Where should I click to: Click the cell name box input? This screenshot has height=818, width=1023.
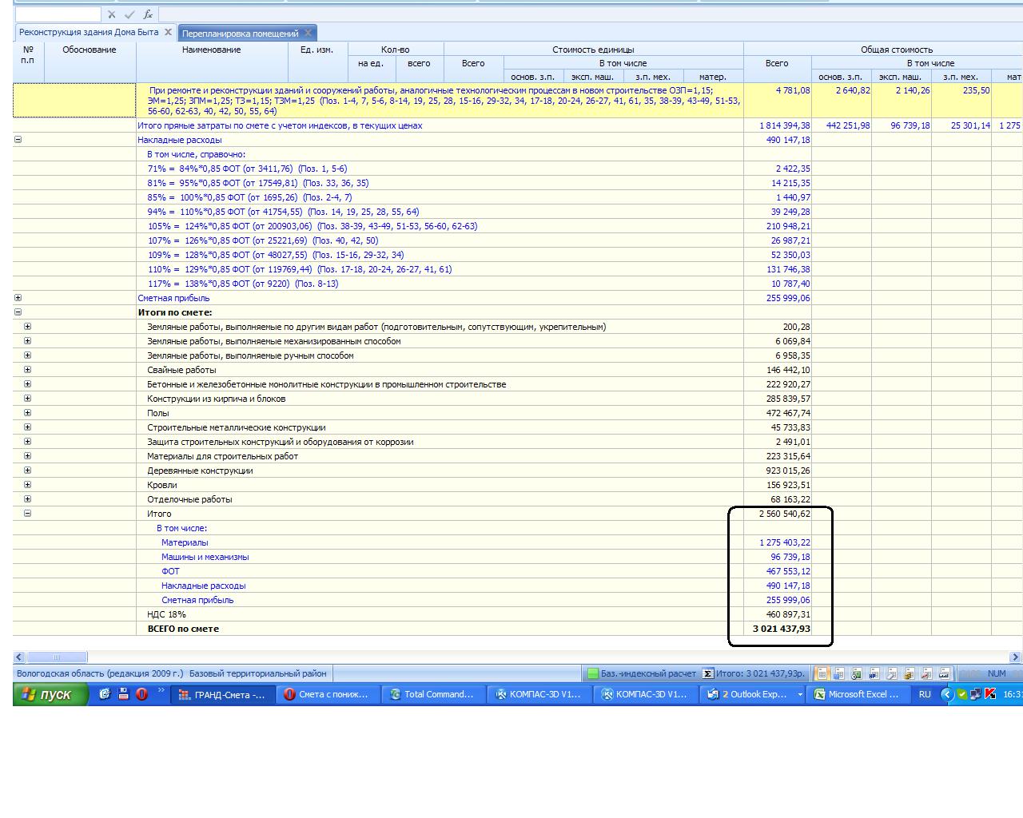pos(58,14)
